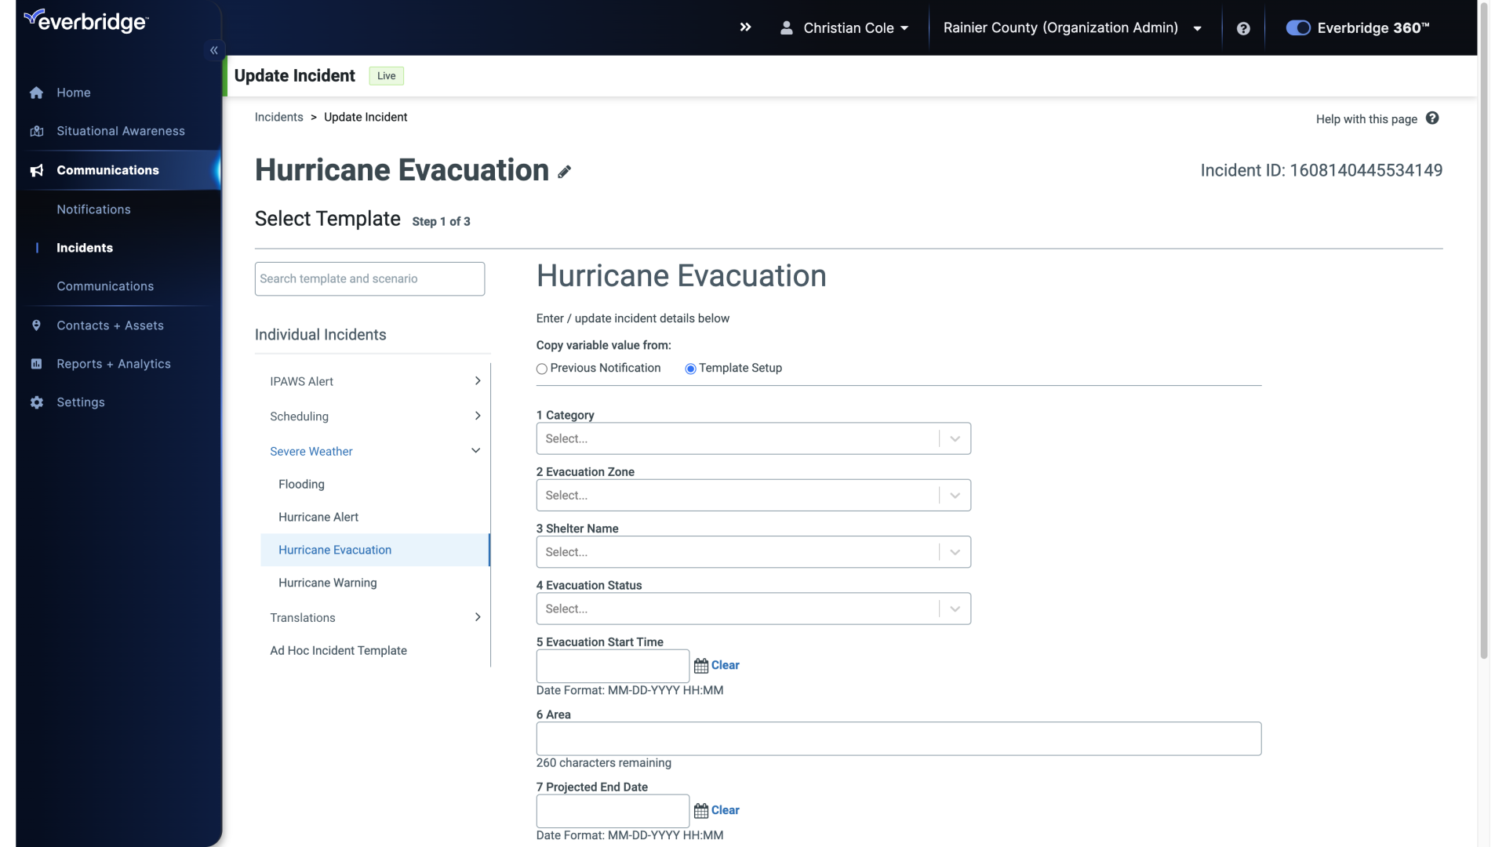Click the Settings gear icon
Image resolution: width=1506 pixels, height=847 pixels.
[x=36, y=402]
